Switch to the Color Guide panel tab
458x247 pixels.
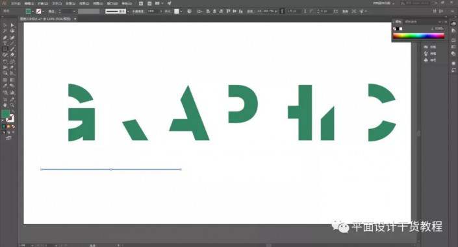point(411,21)
